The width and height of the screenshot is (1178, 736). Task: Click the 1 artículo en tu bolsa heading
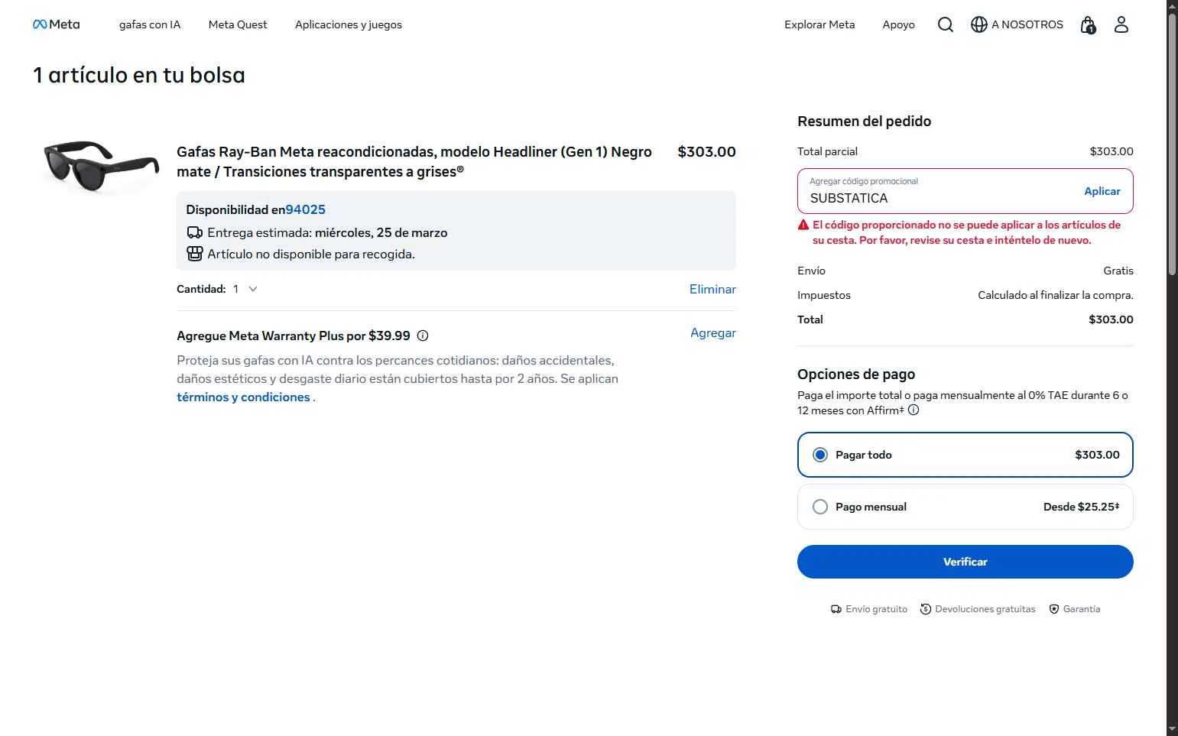139,75
